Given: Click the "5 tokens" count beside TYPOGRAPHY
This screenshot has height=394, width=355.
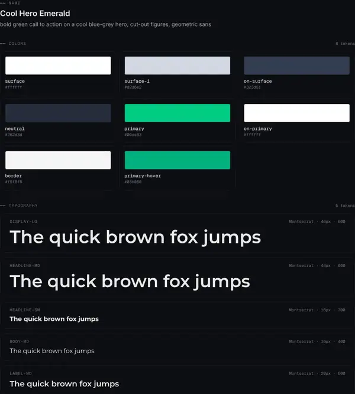Looking at the screenshot, I should point(345,206).
